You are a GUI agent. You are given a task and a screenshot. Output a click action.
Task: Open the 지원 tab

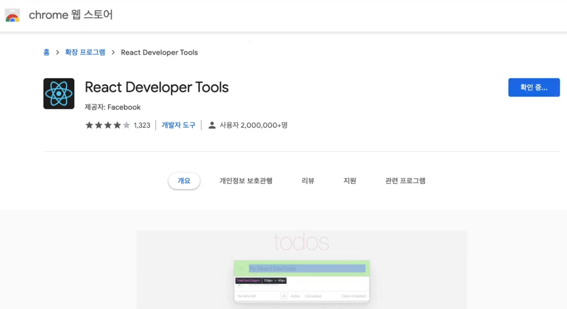click(x=350, y=181)
